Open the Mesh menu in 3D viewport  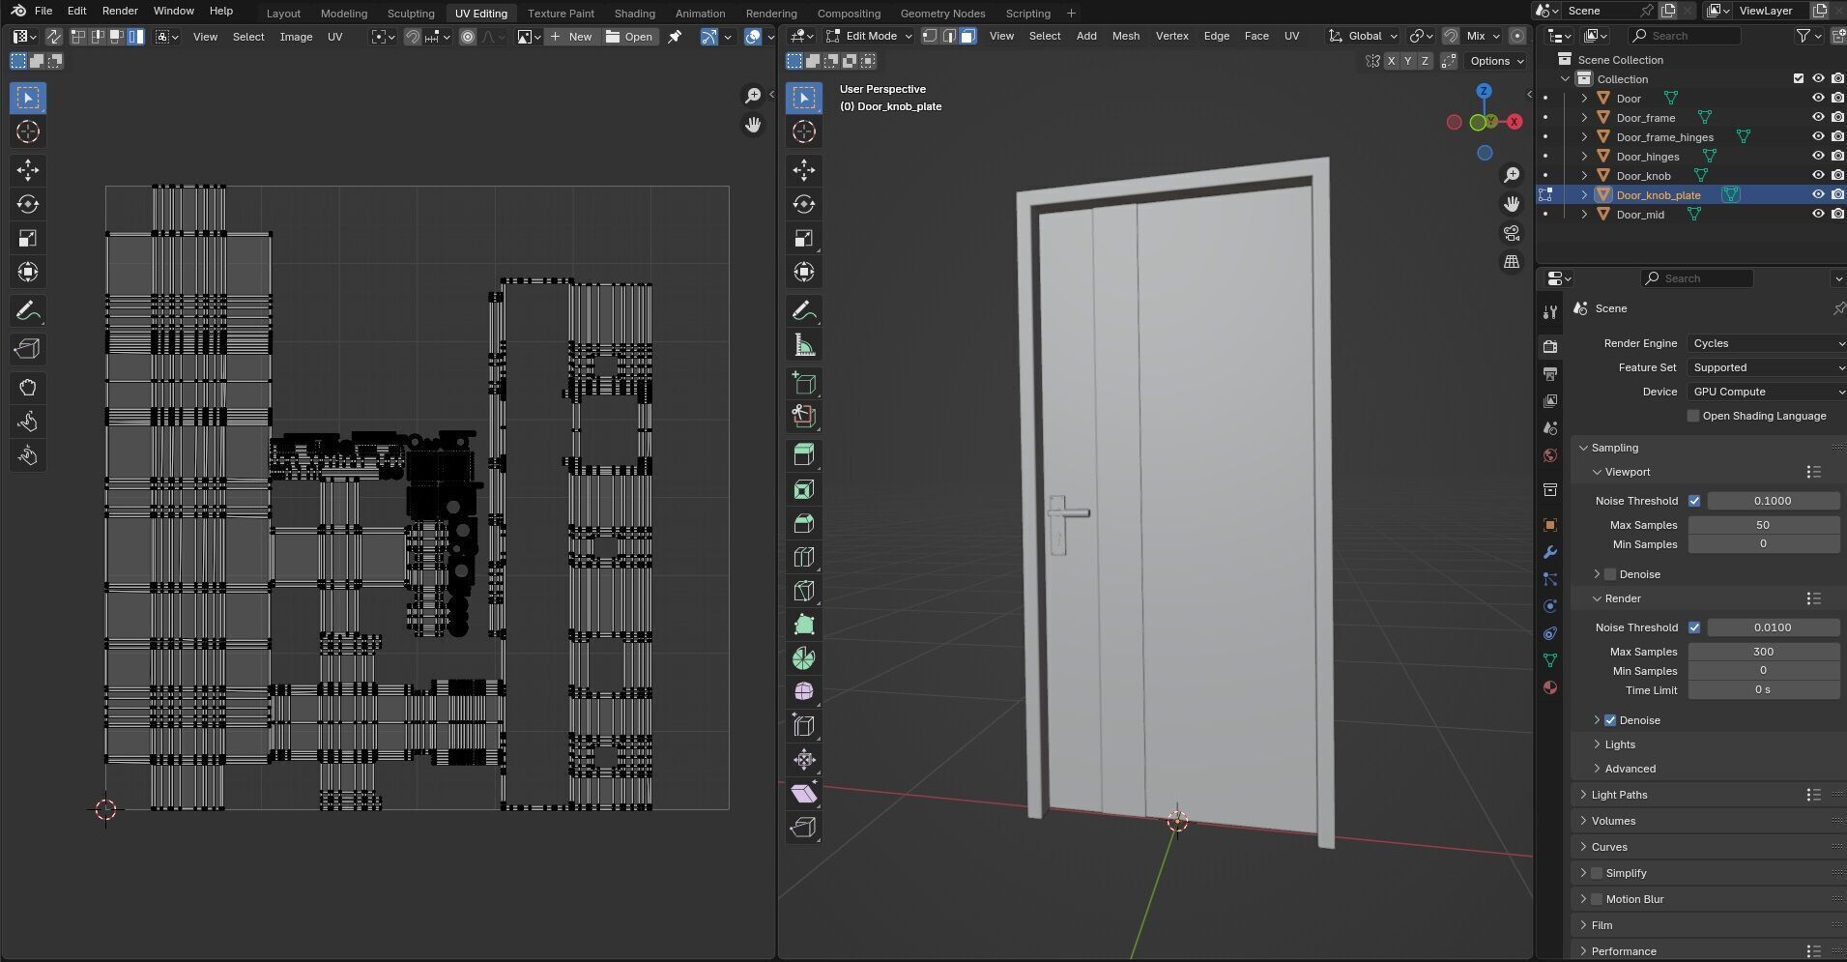point(1125,36)
